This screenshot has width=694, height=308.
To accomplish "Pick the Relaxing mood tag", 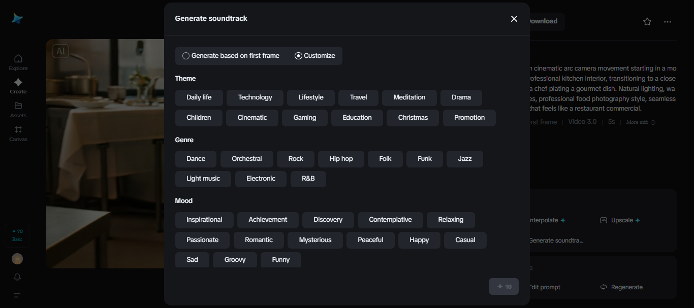I will click(x=451, y=220).
